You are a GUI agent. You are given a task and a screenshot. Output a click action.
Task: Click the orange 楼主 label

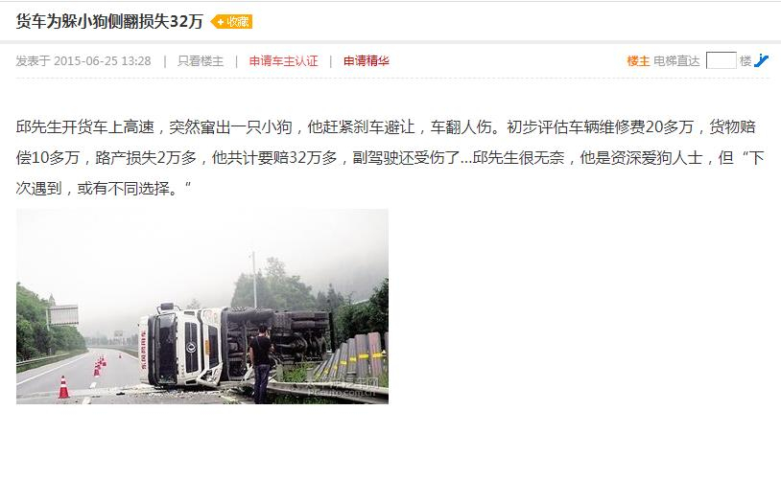tap(638, 61)
